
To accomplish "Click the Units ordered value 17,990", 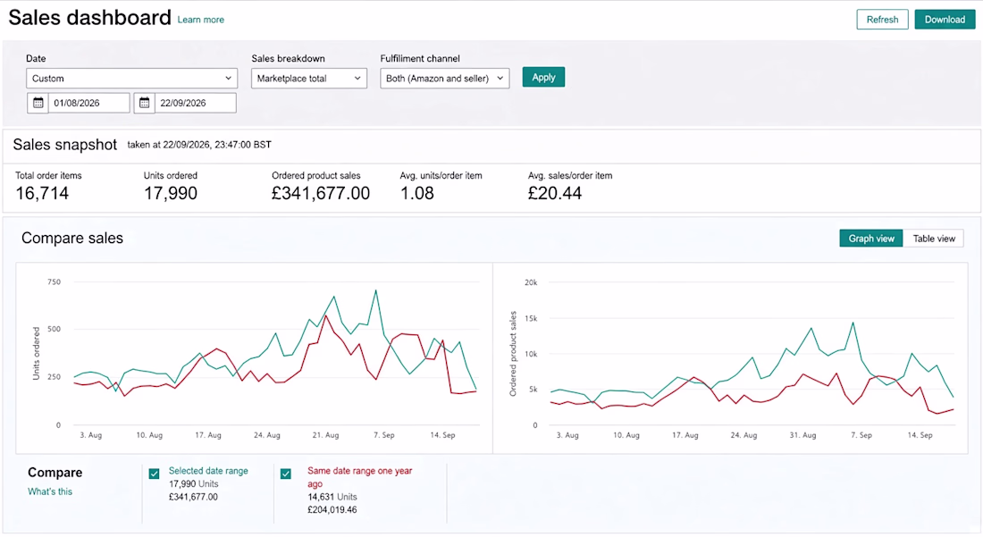I will 171,194.
